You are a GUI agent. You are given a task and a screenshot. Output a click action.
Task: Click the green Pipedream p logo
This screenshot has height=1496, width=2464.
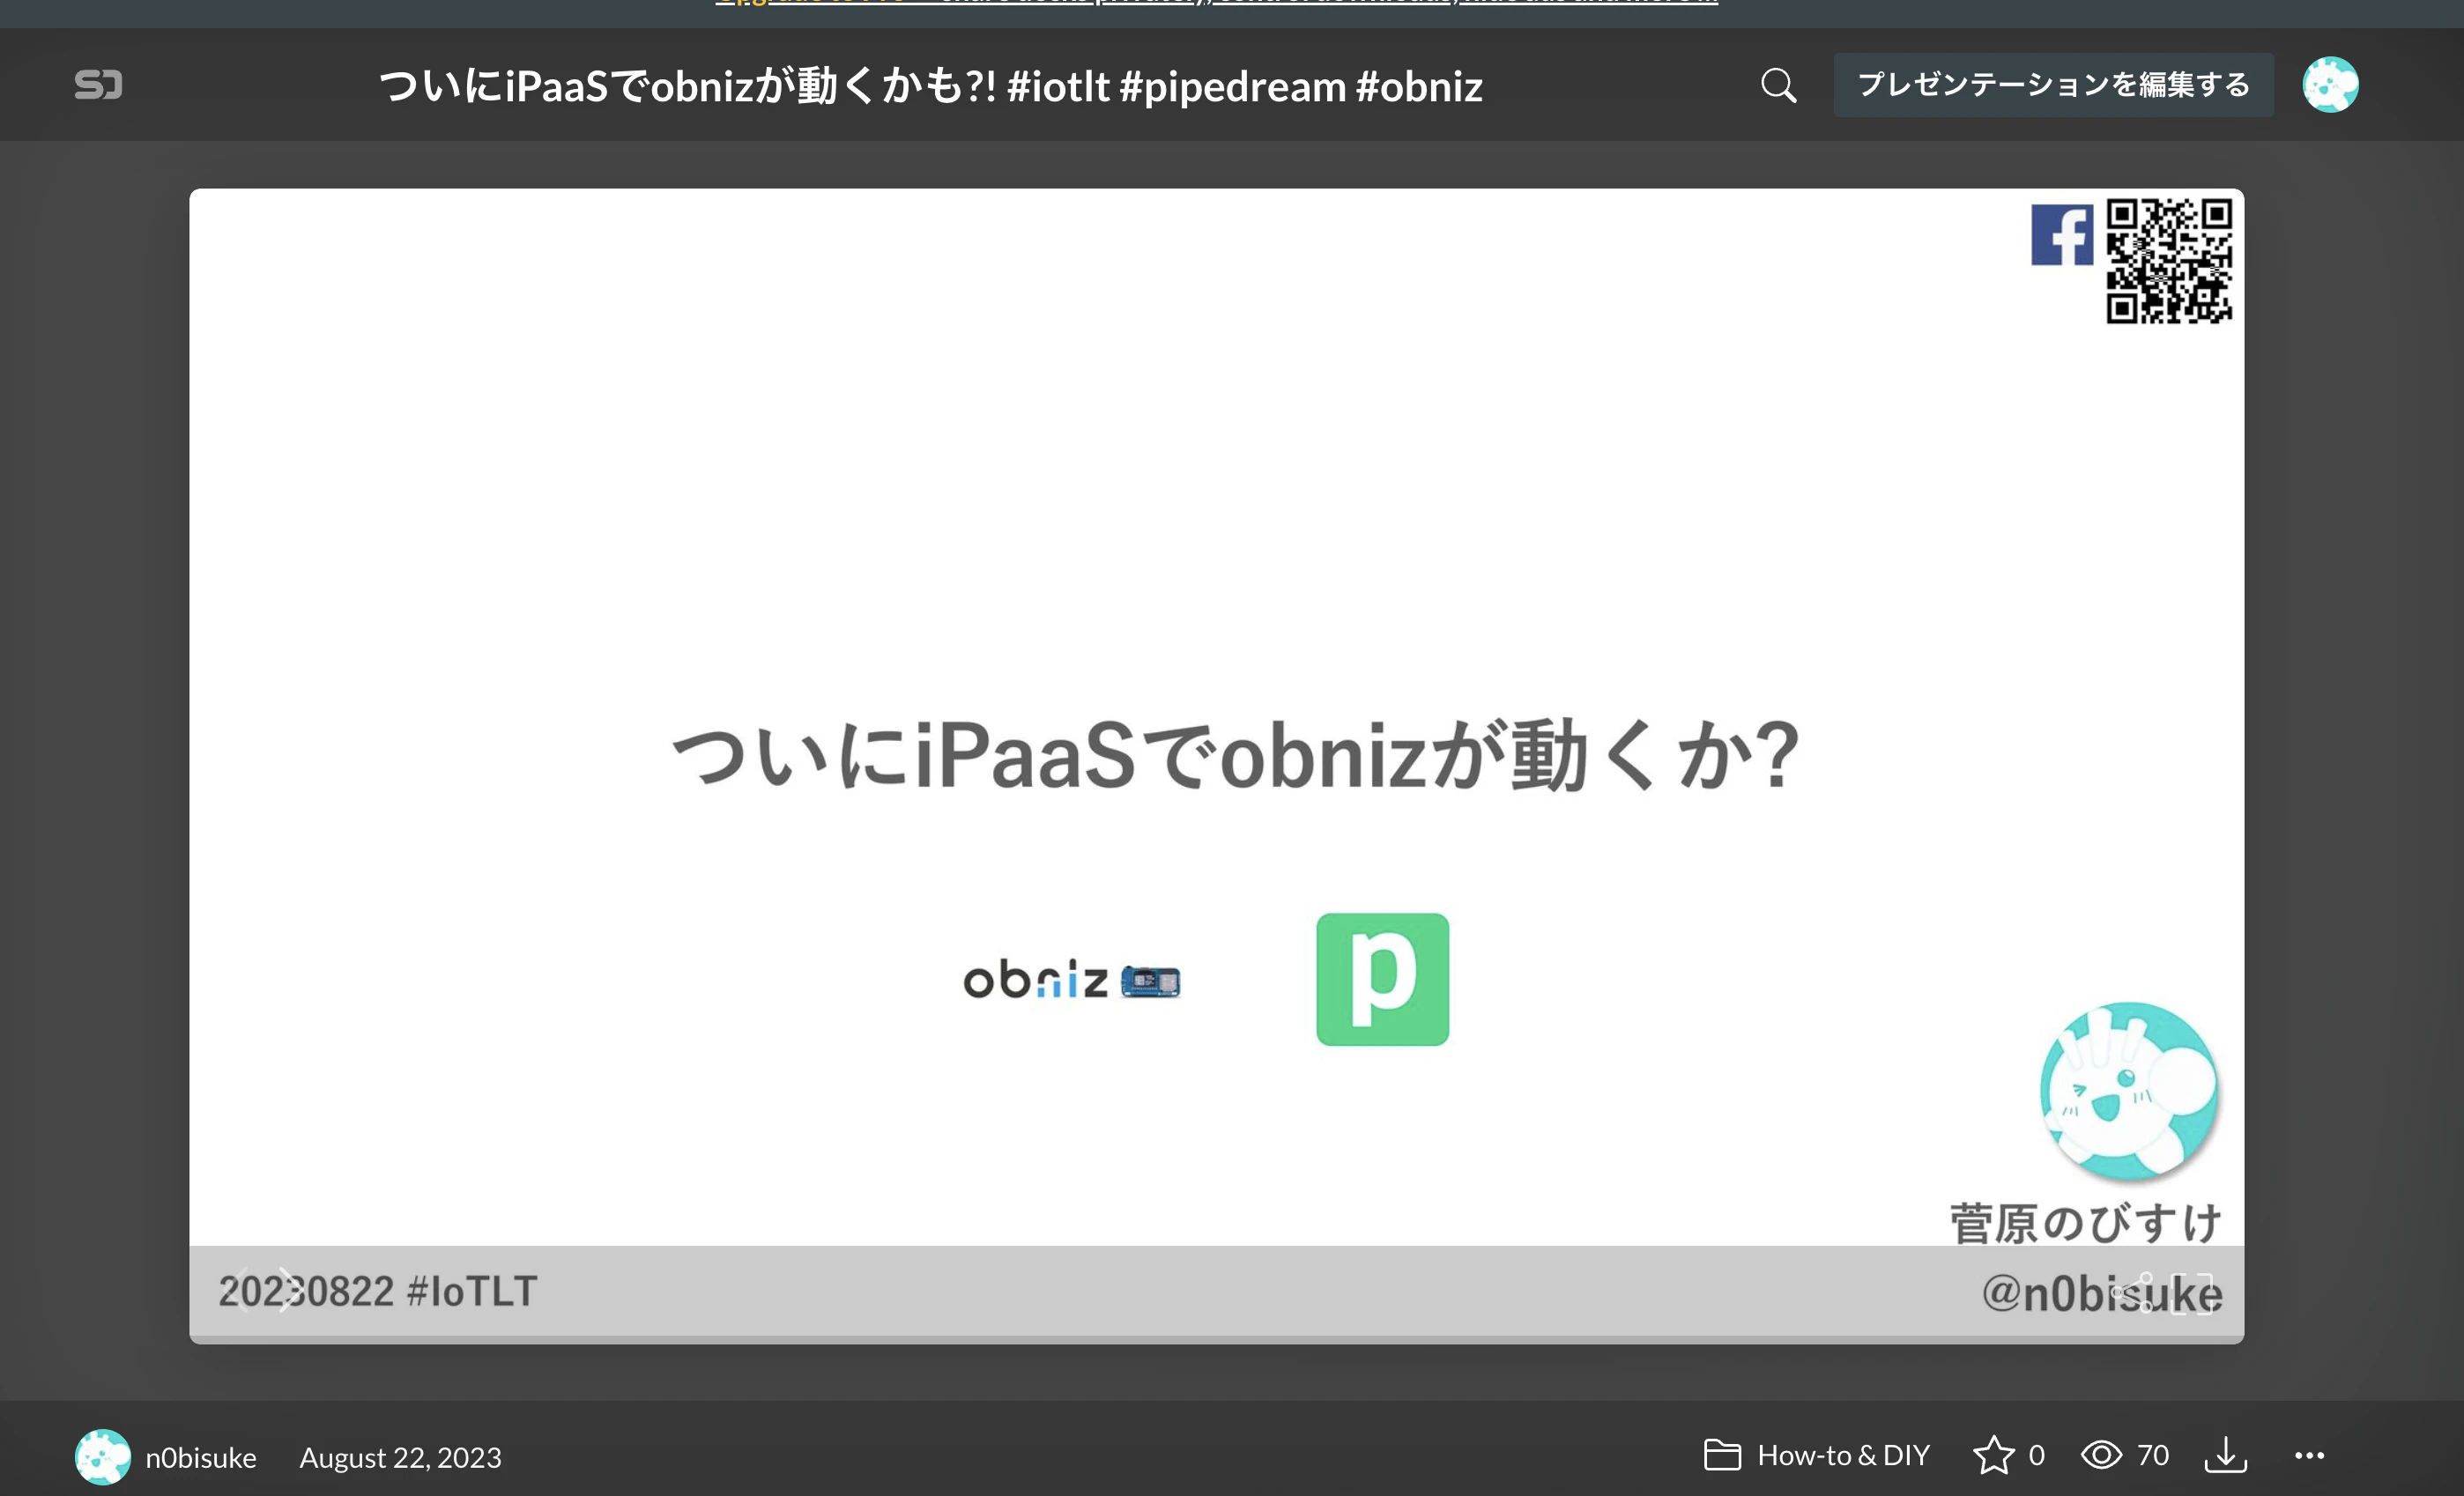(x=1382, y=979)
